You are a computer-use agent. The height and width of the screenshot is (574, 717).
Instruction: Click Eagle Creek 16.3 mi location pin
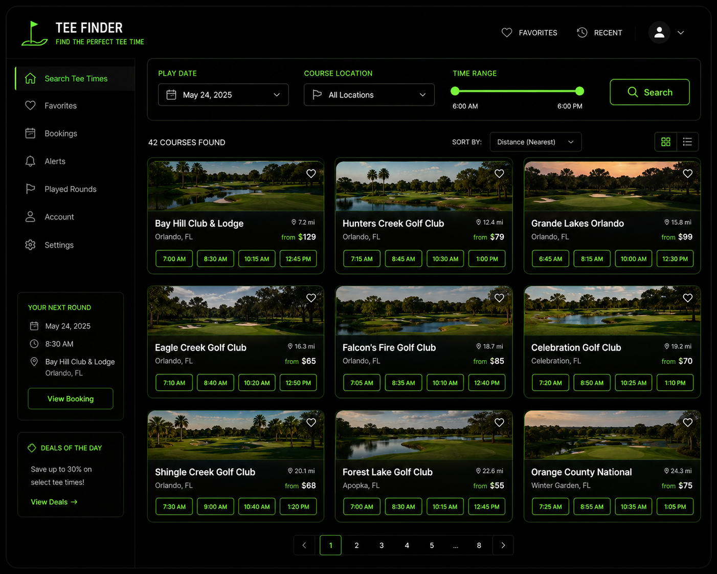tap(290, 346)
